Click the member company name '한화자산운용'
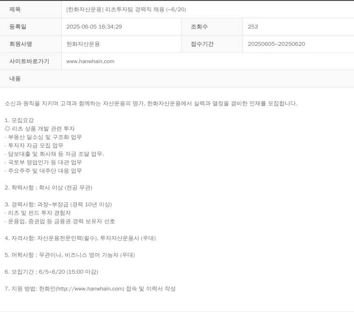 [x=83, y=44]
